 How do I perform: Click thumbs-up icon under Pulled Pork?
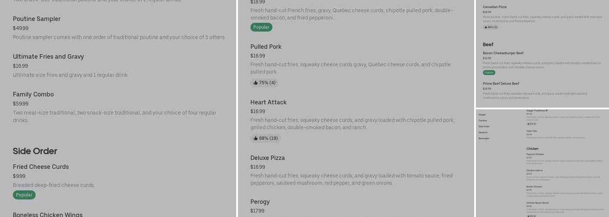pyautogui.click(x=256, y=83)
